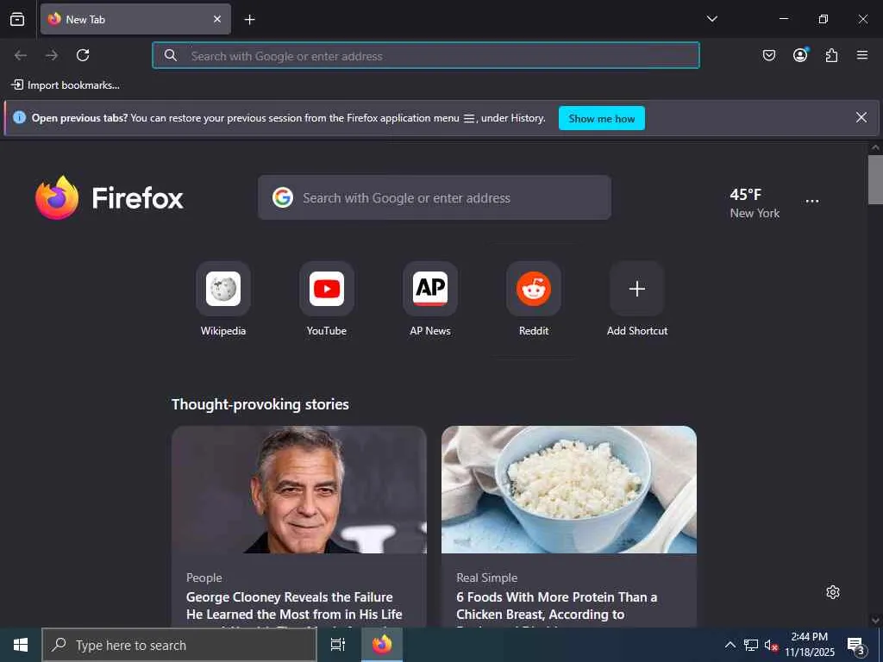Click the George Clooney Reveals headline
The width and height of the screenshot is (883, 662).
(294, 606)
